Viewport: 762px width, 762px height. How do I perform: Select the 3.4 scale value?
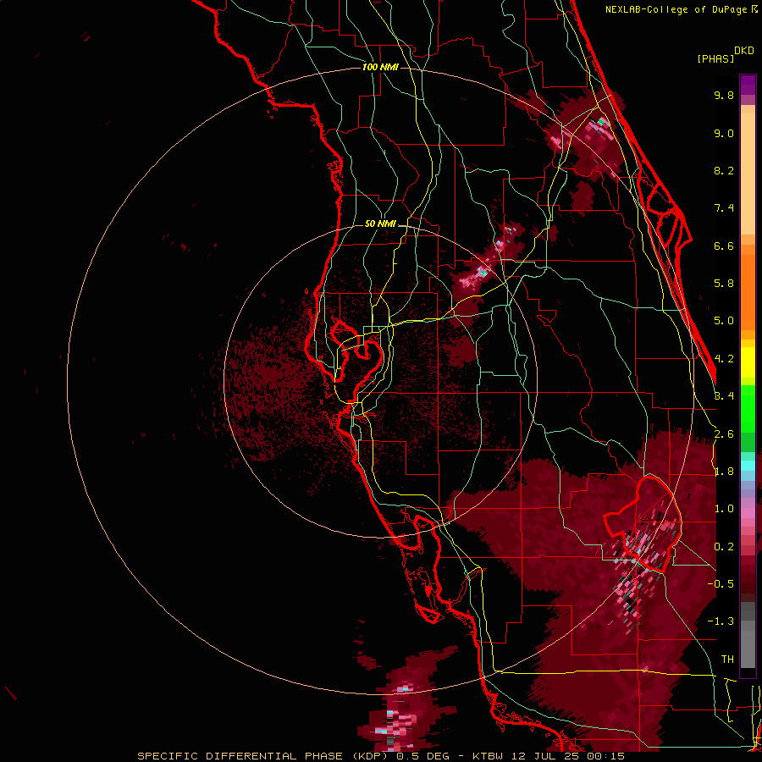coord(724,396)
